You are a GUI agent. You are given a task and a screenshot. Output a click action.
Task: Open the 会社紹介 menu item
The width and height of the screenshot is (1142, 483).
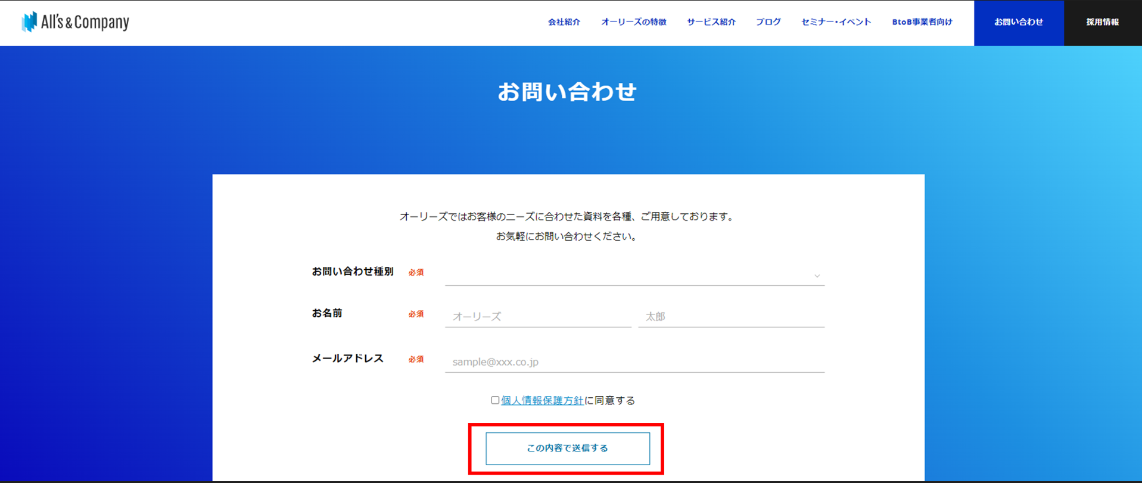564,22
